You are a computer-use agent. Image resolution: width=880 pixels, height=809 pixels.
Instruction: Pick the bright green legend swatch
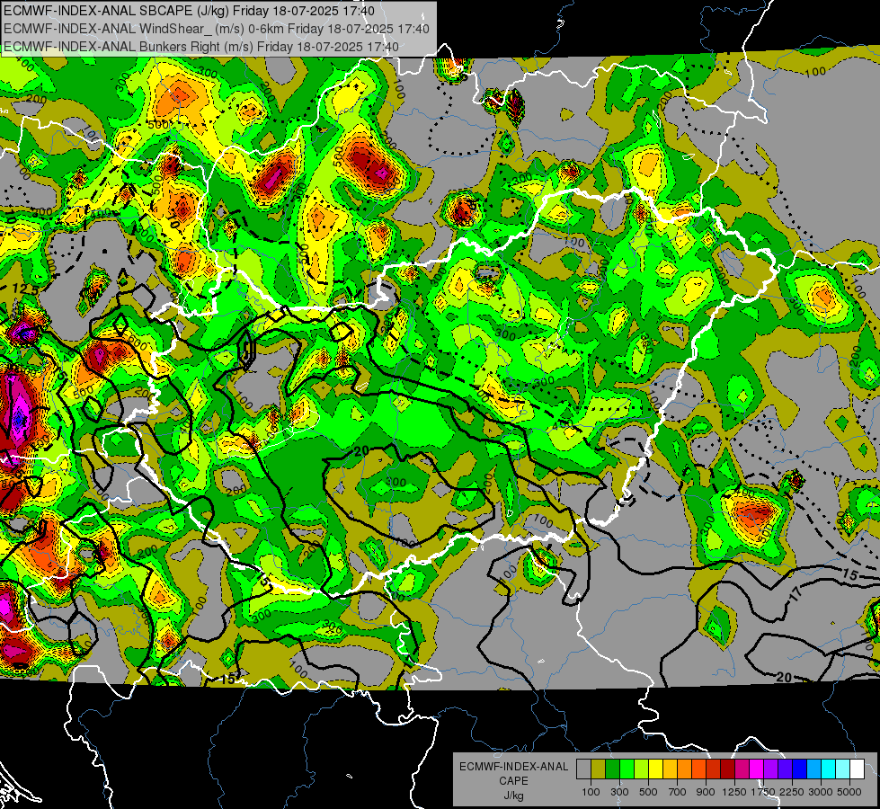click(x=627, y=769)
